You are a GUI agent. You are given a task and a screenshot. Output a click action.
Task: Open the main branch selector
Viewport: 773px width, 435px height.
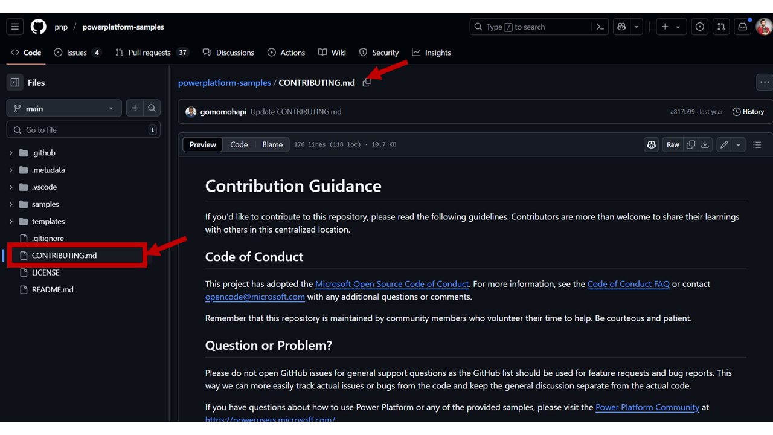tap(64, 108)
